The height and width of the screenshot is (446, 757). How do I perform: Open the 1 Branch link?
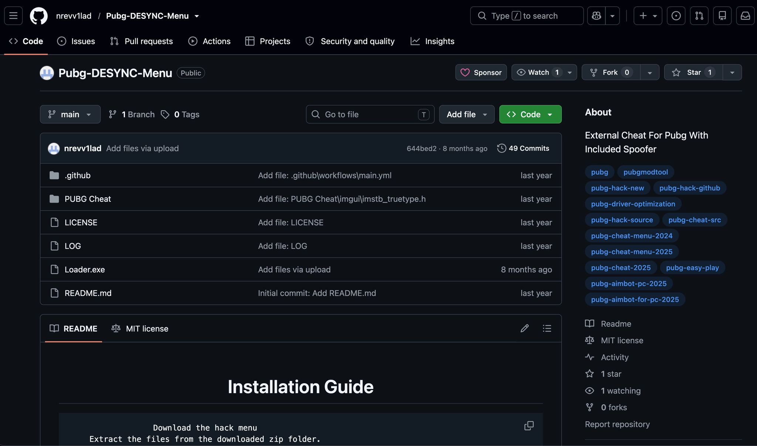[132, 115]
